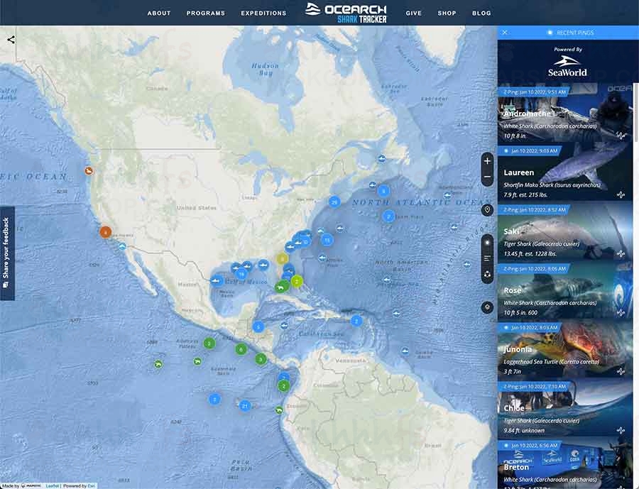
Task: Open the OCEARCH Shark Tracker logo
Action: click(x=346, y=12)
